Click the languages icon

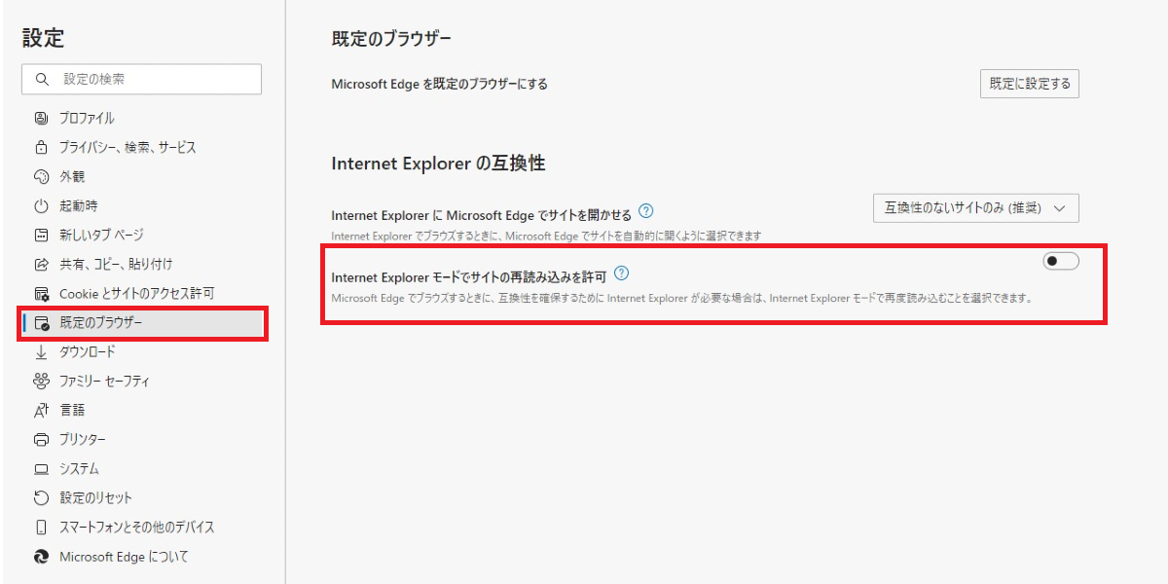pyautogui.click(x=41, y=410)
